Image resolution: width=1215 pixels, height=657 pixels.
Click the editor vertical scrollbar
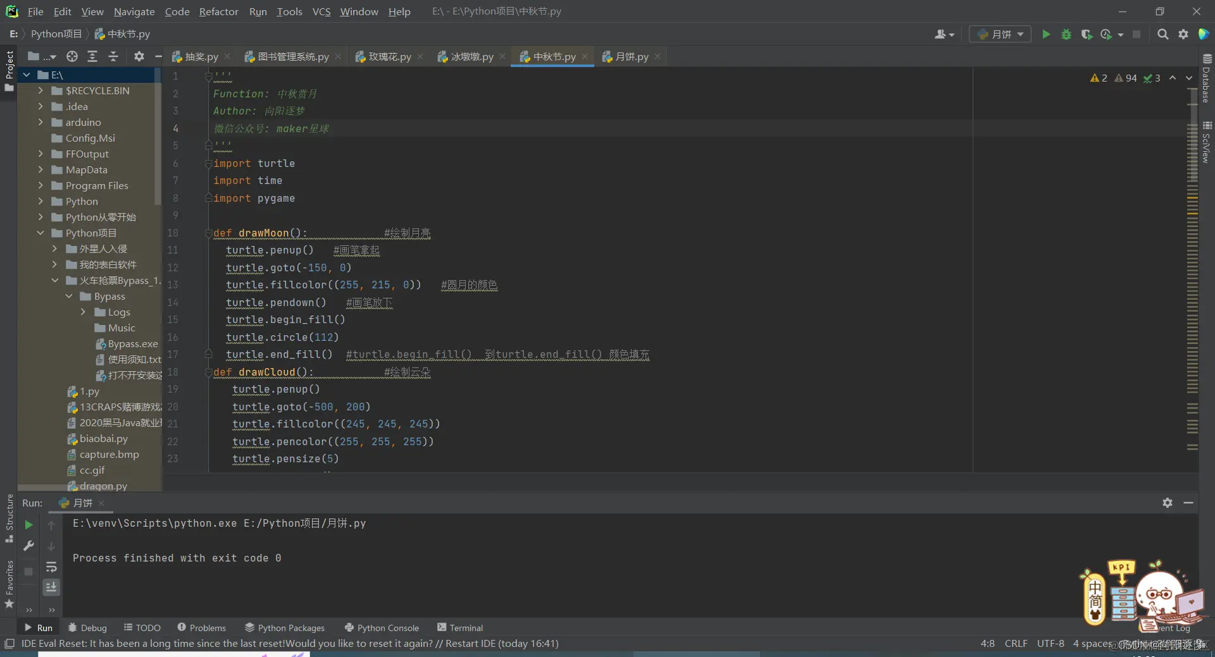(x=1193, y=135)
